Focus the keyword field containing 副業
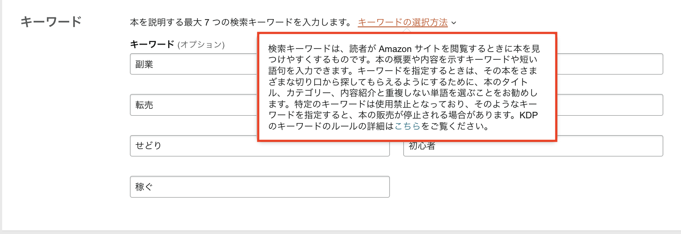Screen dimensions: 681x234 (x=194, y=64)
